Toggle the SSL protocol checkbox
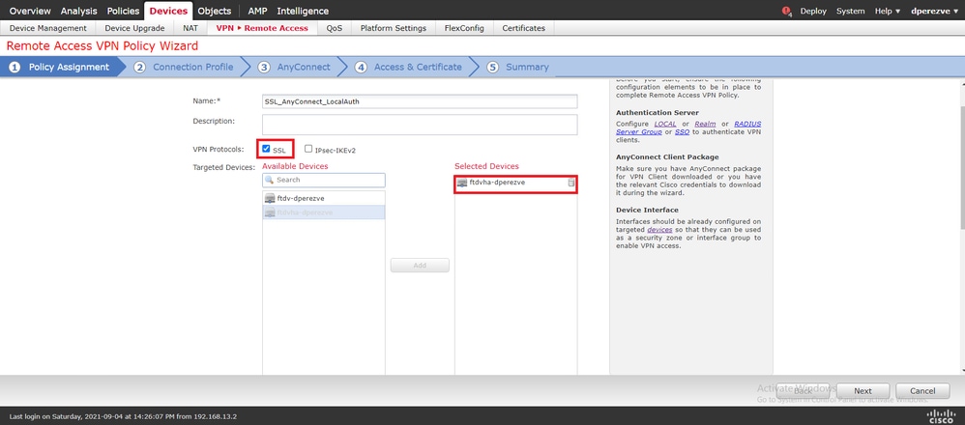The height and width of the screenshot is (425, 965). pyautogui.click(x=266, y=149)
